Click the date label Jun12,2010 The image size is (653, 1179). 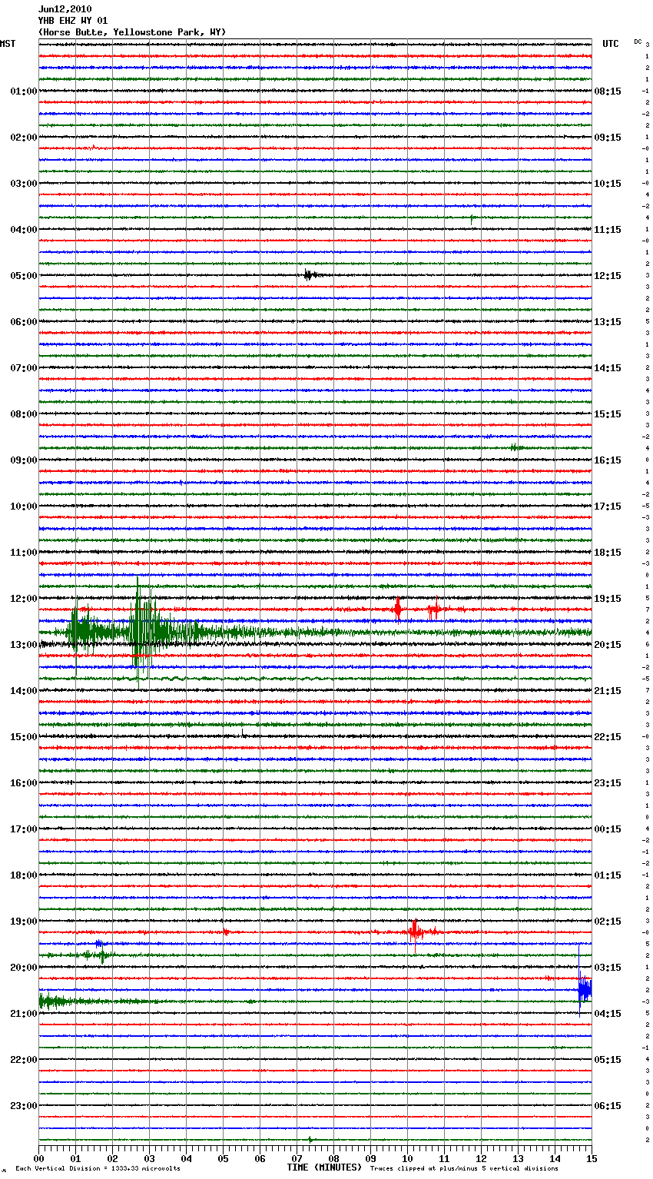point(65,9)
